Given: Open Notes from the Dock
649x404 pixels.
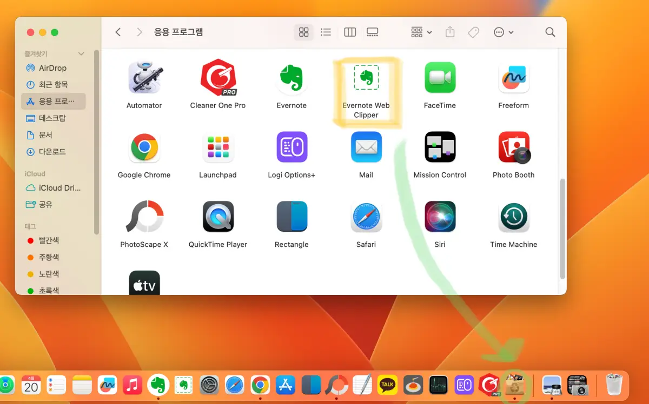Looking at the screenshot, I should pos(82,385).
